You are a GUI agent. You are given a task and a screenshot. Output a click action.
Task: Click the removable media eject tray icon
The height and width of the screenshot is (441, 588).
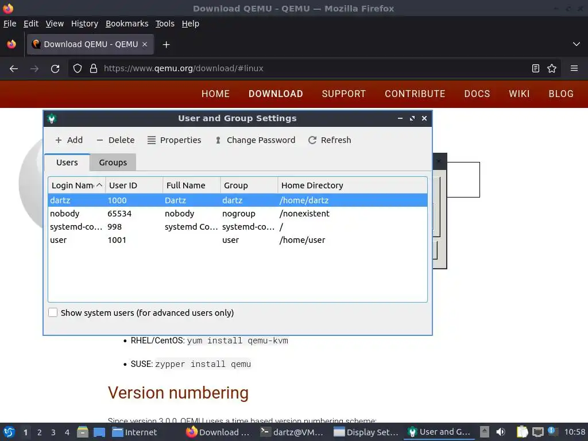click(485, 432)
